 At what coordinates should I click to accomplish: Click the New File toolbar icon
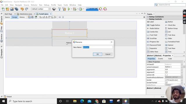(x=3, y=9)
